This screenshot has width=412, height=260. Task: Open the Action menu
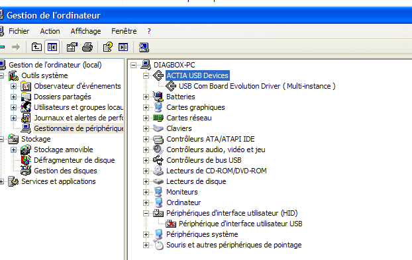(50, 31)
